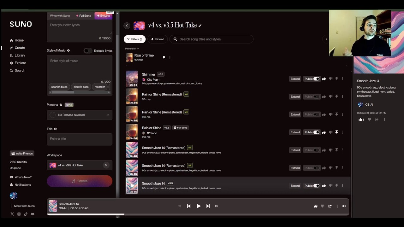Click the volume icon in the player
The height and width of the screenshot is (227, 404).
point(344,206)
